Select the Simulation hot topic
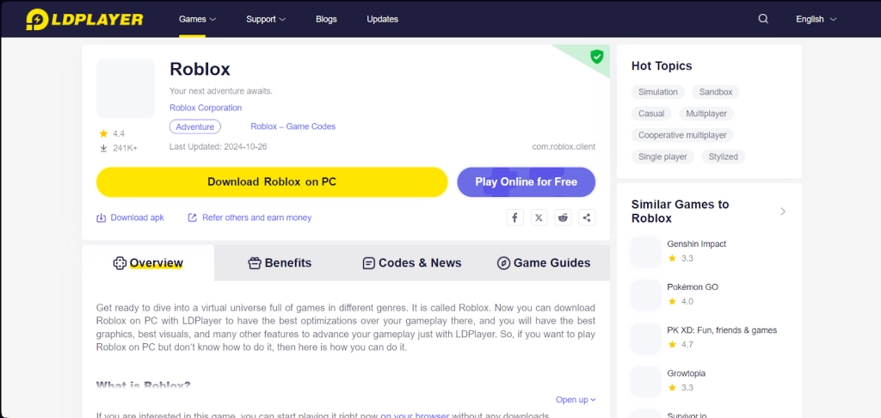The width and height of the screenshot is (881, 418). pos(658,92)
